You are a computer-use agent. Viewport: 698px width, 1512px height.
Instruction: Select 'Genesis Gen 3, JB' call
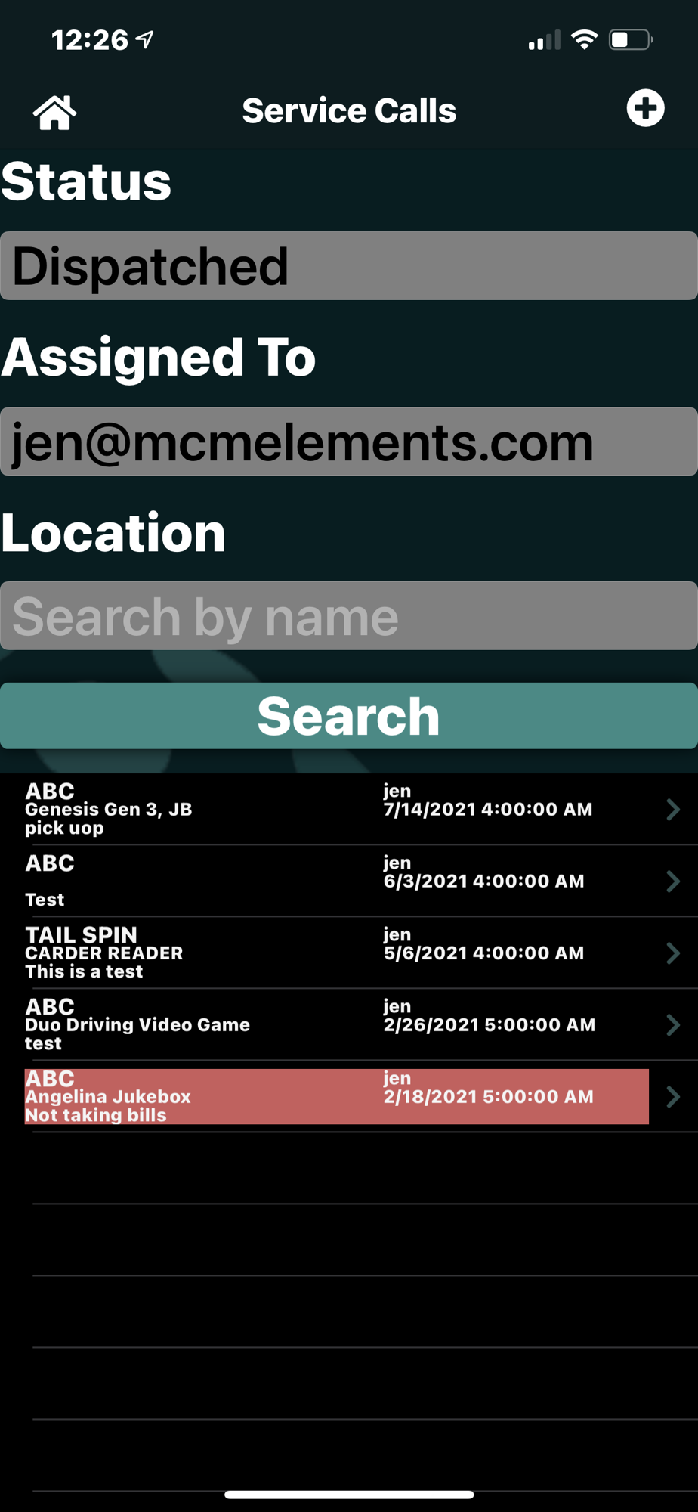[349, 810]
